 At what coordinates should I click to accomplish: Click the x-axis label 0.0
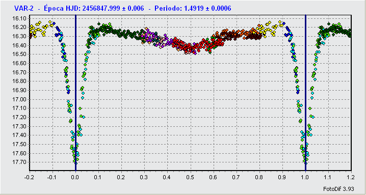click(x=75, y=177)
